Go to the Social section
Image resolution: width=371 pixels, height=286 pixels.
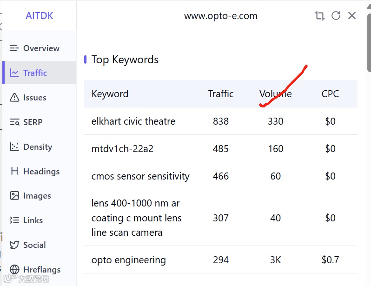click(39, 245)
